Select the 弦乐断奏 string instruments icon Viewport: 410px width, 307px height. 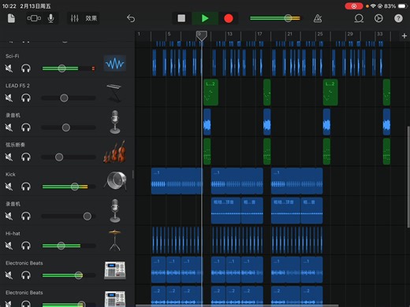point(115,152)
